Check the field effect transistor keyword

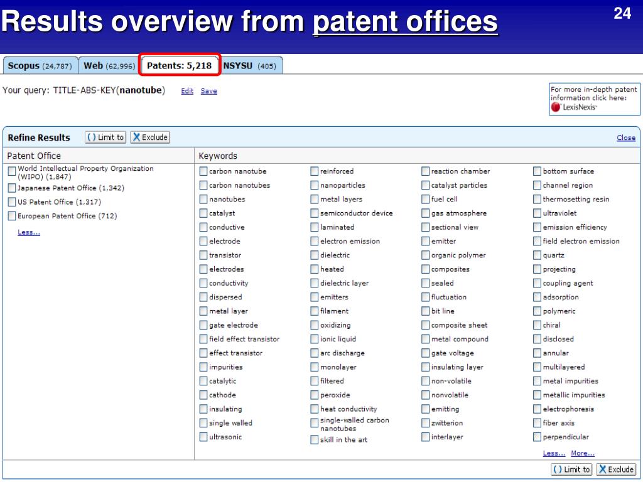click(203, 339)
